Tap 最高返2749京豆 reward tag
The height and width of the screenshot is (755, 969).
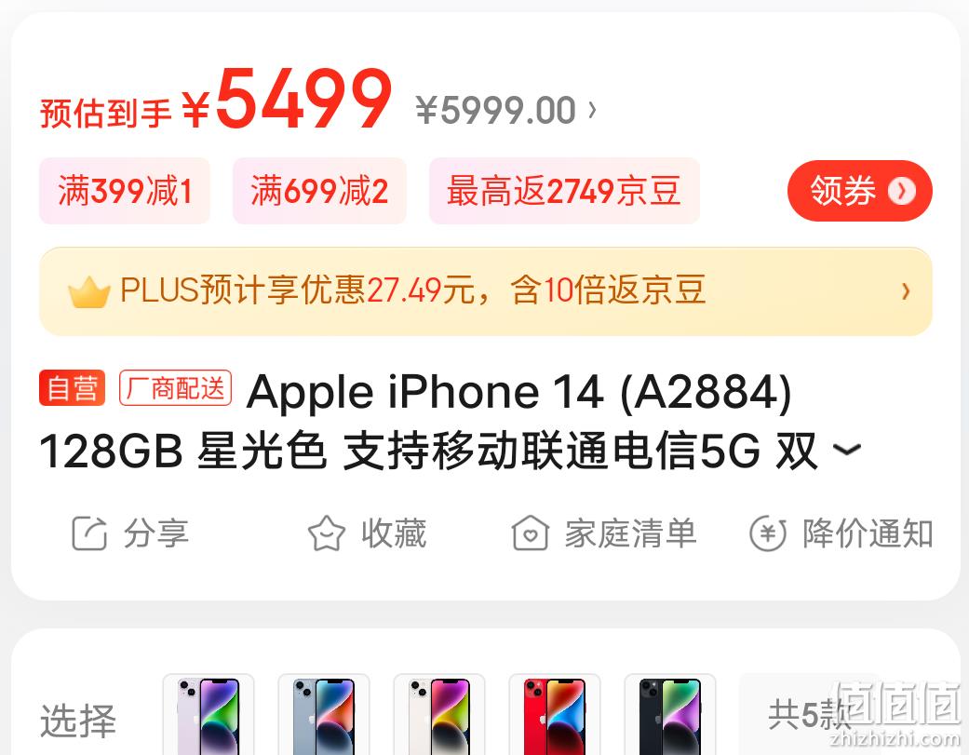(564, 191)
